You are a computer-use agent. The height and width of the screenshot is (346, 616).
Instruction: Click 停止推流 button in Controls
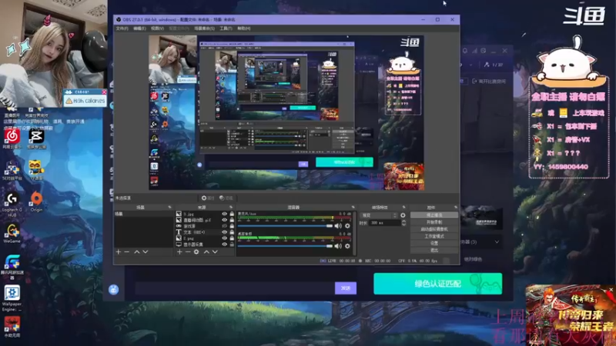434,215
